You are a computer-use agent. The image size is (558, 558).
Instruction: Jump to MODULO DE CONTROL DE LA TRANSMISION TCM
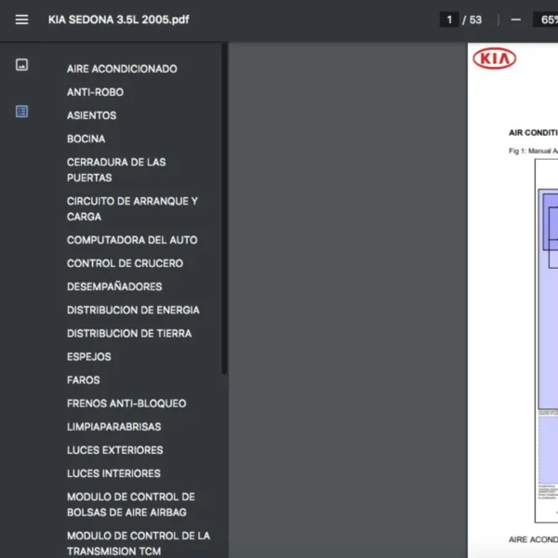[139, 543]
